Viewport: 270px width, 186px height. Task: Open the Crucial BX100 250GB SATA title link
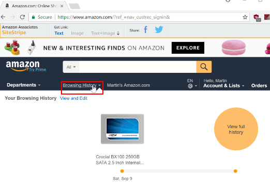click(x=120, y=160)
